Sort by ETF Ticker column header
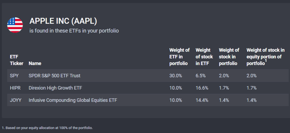Viewport: 290px width, 133px height. 17,60
